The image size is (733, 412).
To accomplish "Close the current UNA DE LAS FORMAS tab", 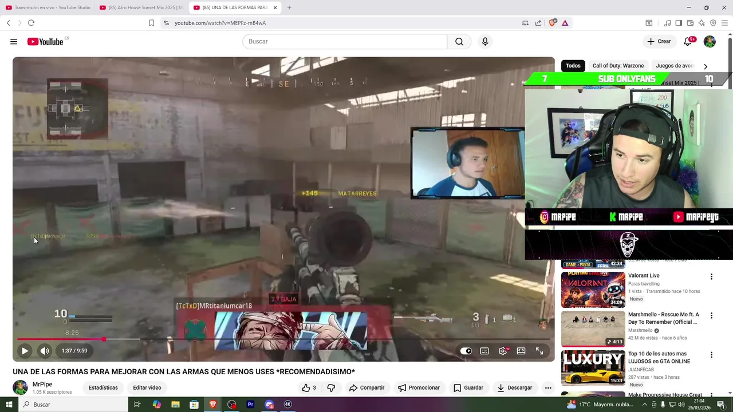I will tap(275, 7).
